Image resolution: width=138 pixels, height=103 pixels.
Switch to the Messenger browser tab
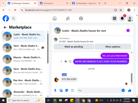point(22,3)
